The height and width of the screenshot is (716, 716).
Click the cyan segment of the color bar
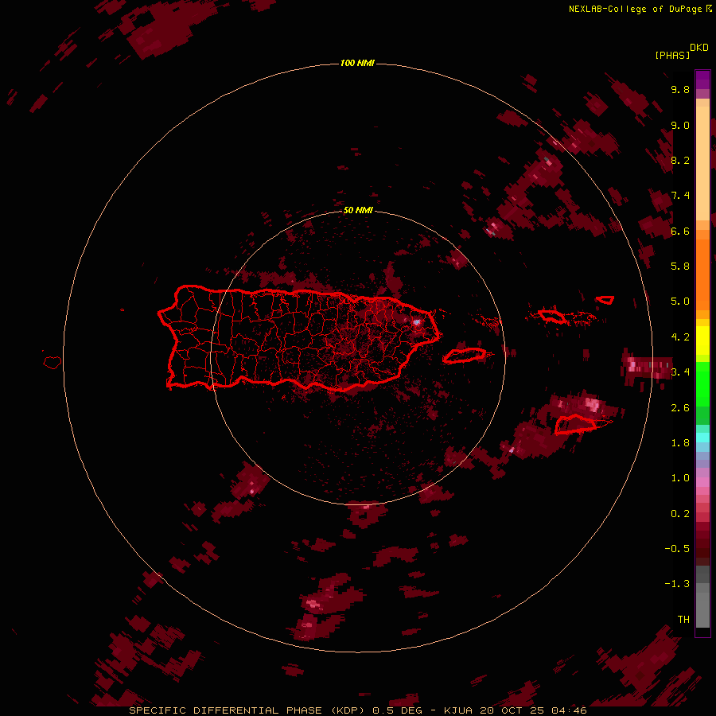click(x=702, y=438)
